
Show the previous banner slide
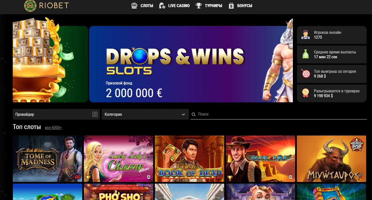tap(19, 67)
